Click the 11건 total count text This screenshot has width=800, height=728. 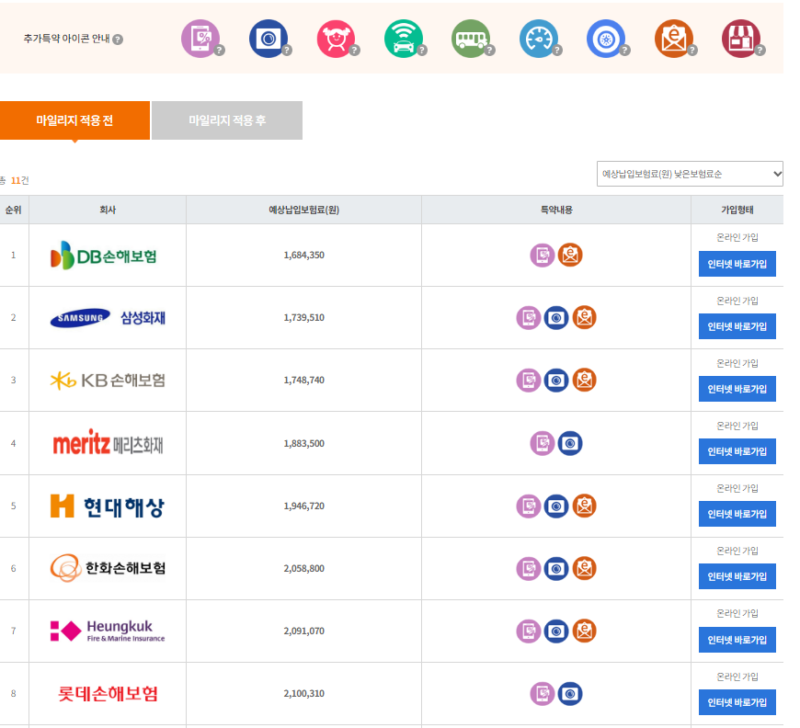[x=20, y=180]
